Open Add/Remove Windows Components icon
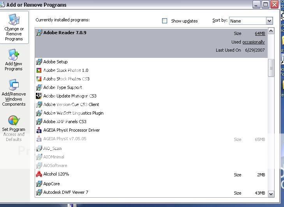Viewport: 284px width, 207px height. pyautogui.click(x=14, y=85)
